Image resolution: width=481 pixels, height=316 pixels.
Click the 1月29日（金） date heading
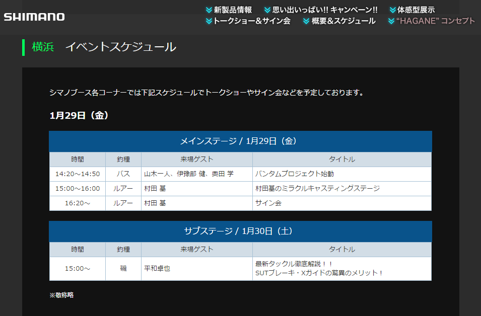coord(79,116)
